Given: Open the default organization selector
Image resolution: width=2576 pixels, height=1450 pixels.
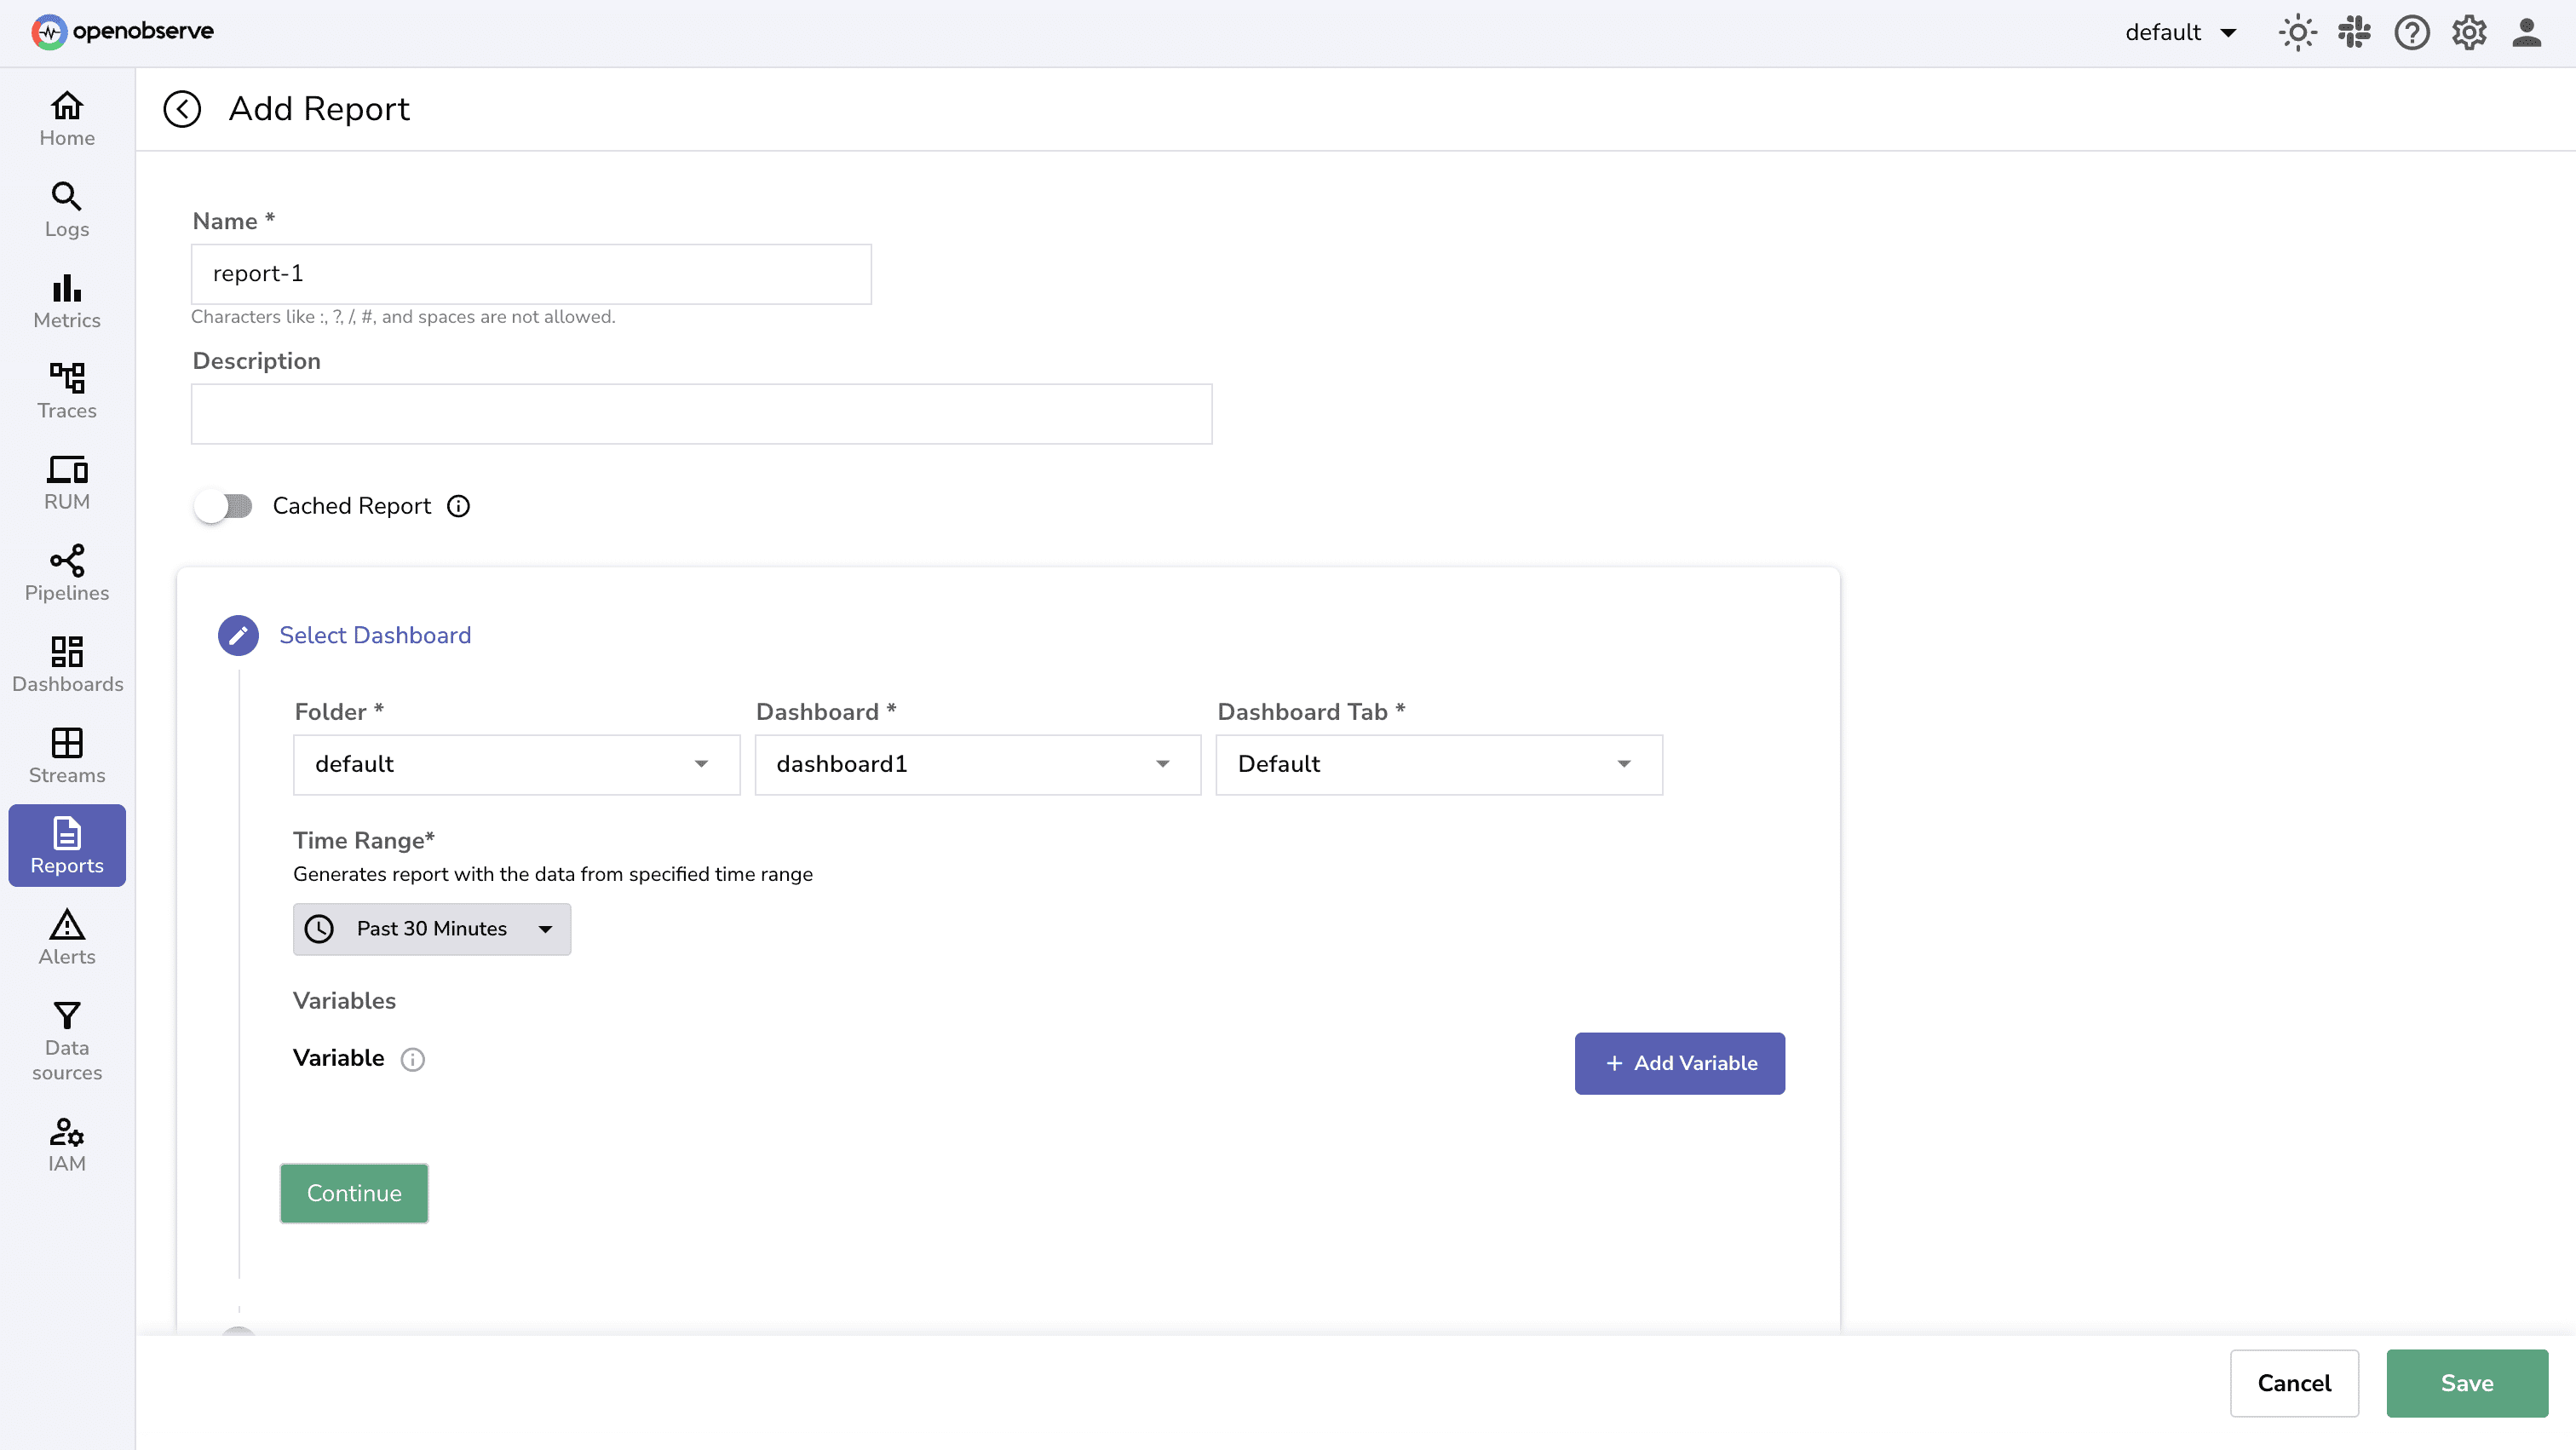Looking at the screenshot, I should 2182,32.
